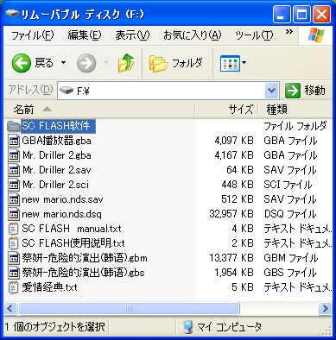
Task: Click the Mr. Driller 2.gba file icon
Action: pyautogui.click(x=14, y=155)
